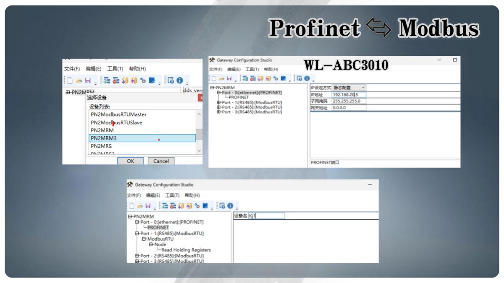Click upload configuration icon in IP settings window
The image size is (504, 283).
pyautogui.click(x=268, y=78)
